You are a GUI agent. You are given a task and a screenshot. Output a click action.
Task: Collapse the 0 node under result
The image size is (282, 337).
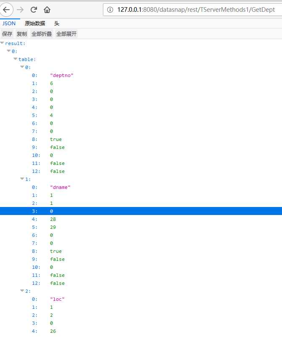(x=9, y=51)
